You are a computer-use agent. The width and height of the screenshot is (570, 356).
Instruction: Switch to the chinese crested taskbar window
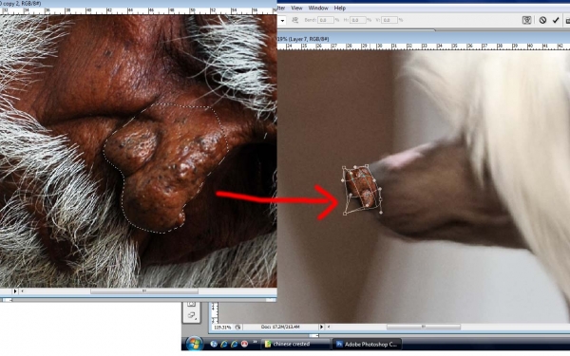(294, 344)
